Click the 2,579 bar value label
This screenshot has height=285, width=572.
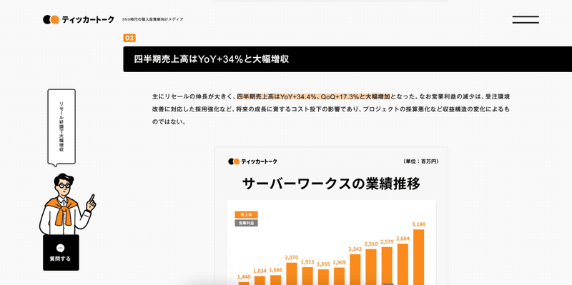(387, 241)
